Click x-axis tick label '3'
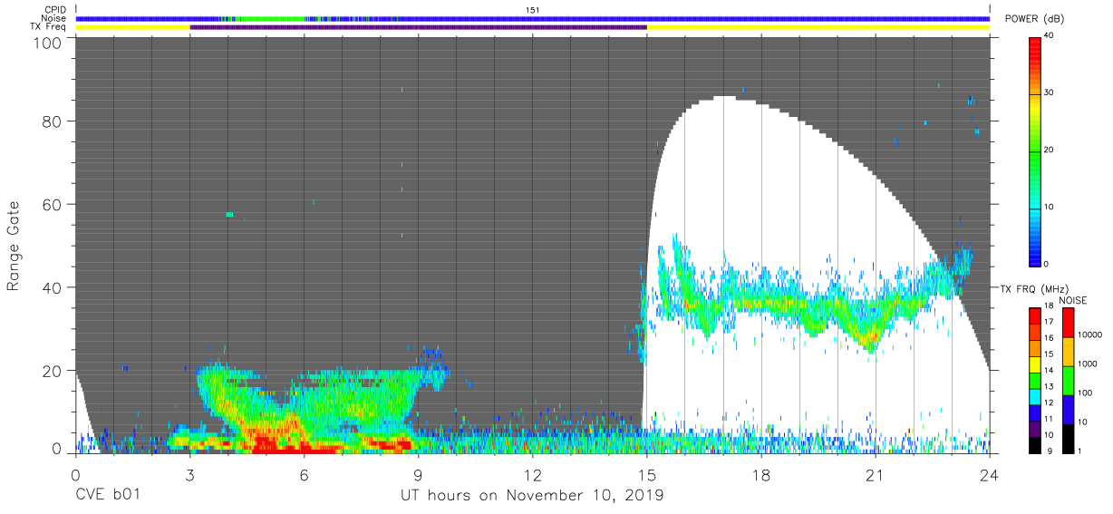Image resolution: width=1113 pixels, height=514 pixels. pos(189,474)
